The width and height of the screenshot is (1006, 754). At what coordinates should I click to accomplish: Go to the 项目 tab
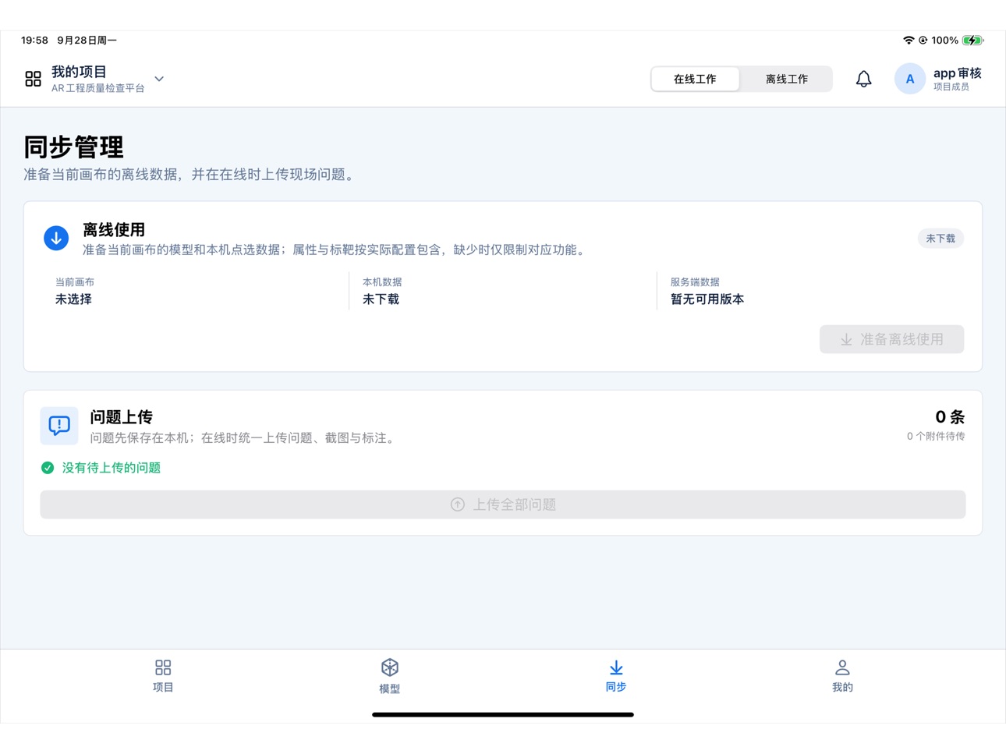(x=163, y=675)
